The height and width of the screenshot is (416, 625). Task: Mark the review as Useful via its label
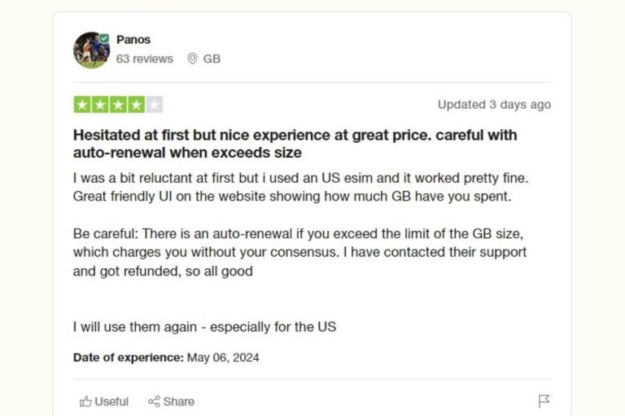point(111,401)
